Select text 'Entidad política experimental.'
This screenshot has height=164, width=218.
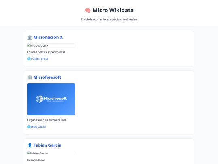pyautogui.click(x=46, y=52)
